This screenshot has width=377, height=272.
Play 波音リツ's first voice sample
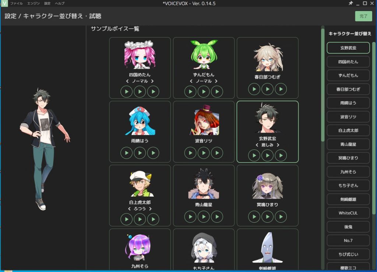(x=190, y=153)
